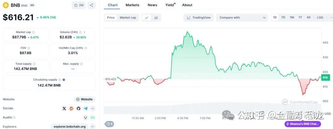Viewport: 333px width, 129px height.
Task: Select the line chart icon
Action: click(146, 18)
